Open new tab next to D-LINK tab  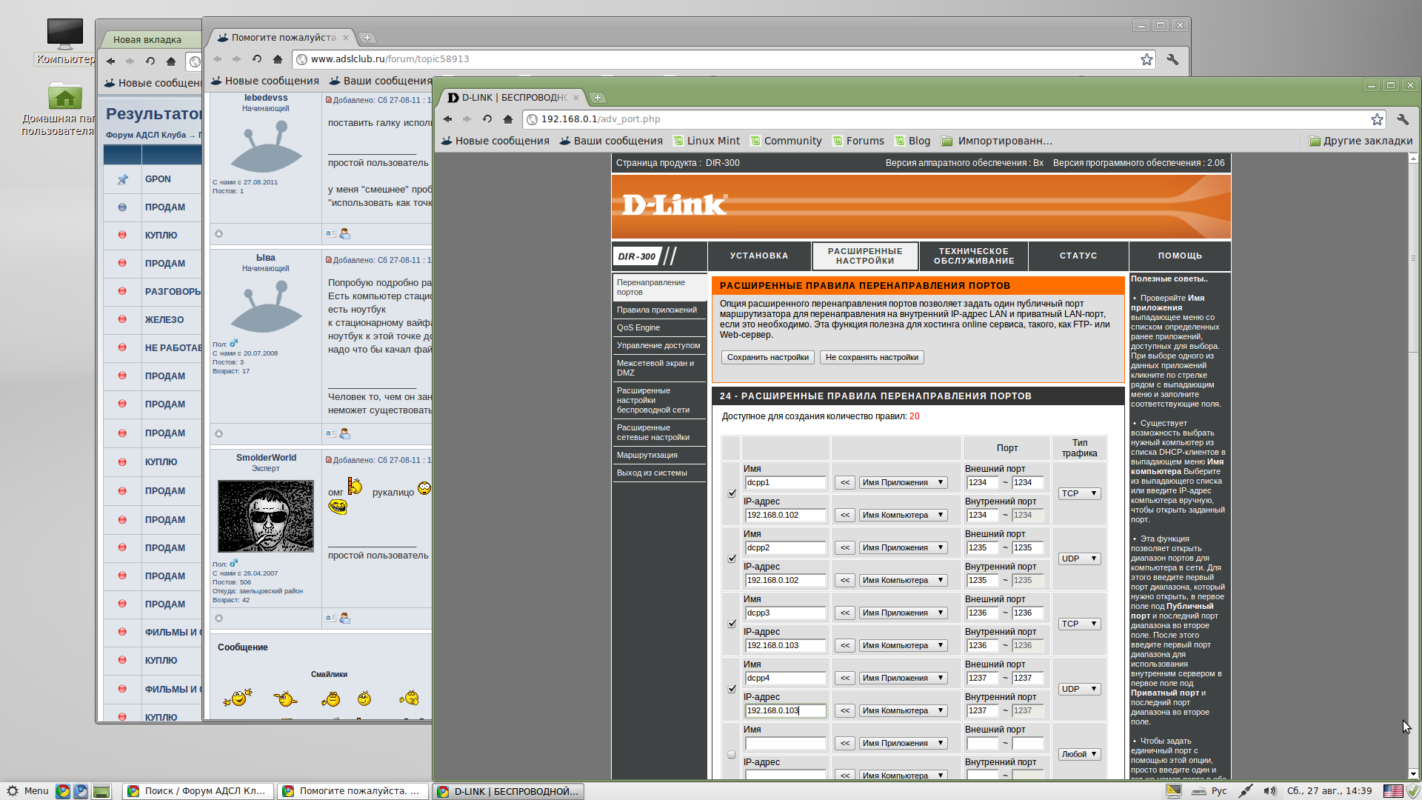point(598,98)
